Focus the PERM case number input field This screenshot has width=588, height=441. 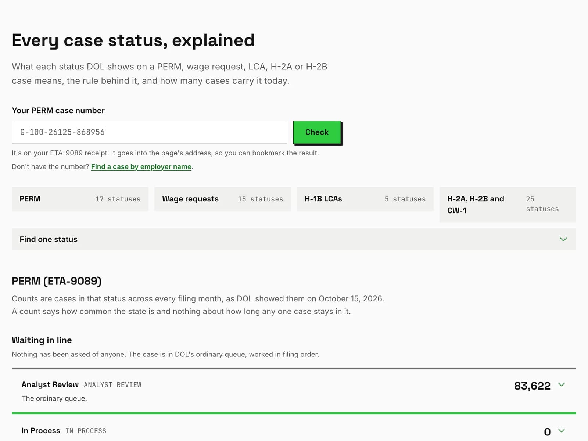coord(149,132)
